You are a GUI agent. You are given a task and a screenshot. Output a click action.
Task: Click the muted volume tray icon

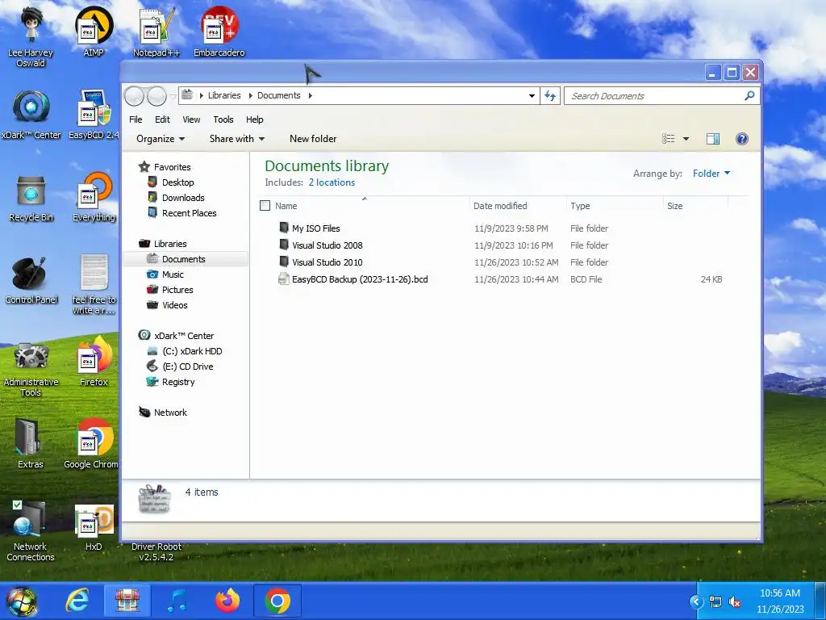click(735, 601)
